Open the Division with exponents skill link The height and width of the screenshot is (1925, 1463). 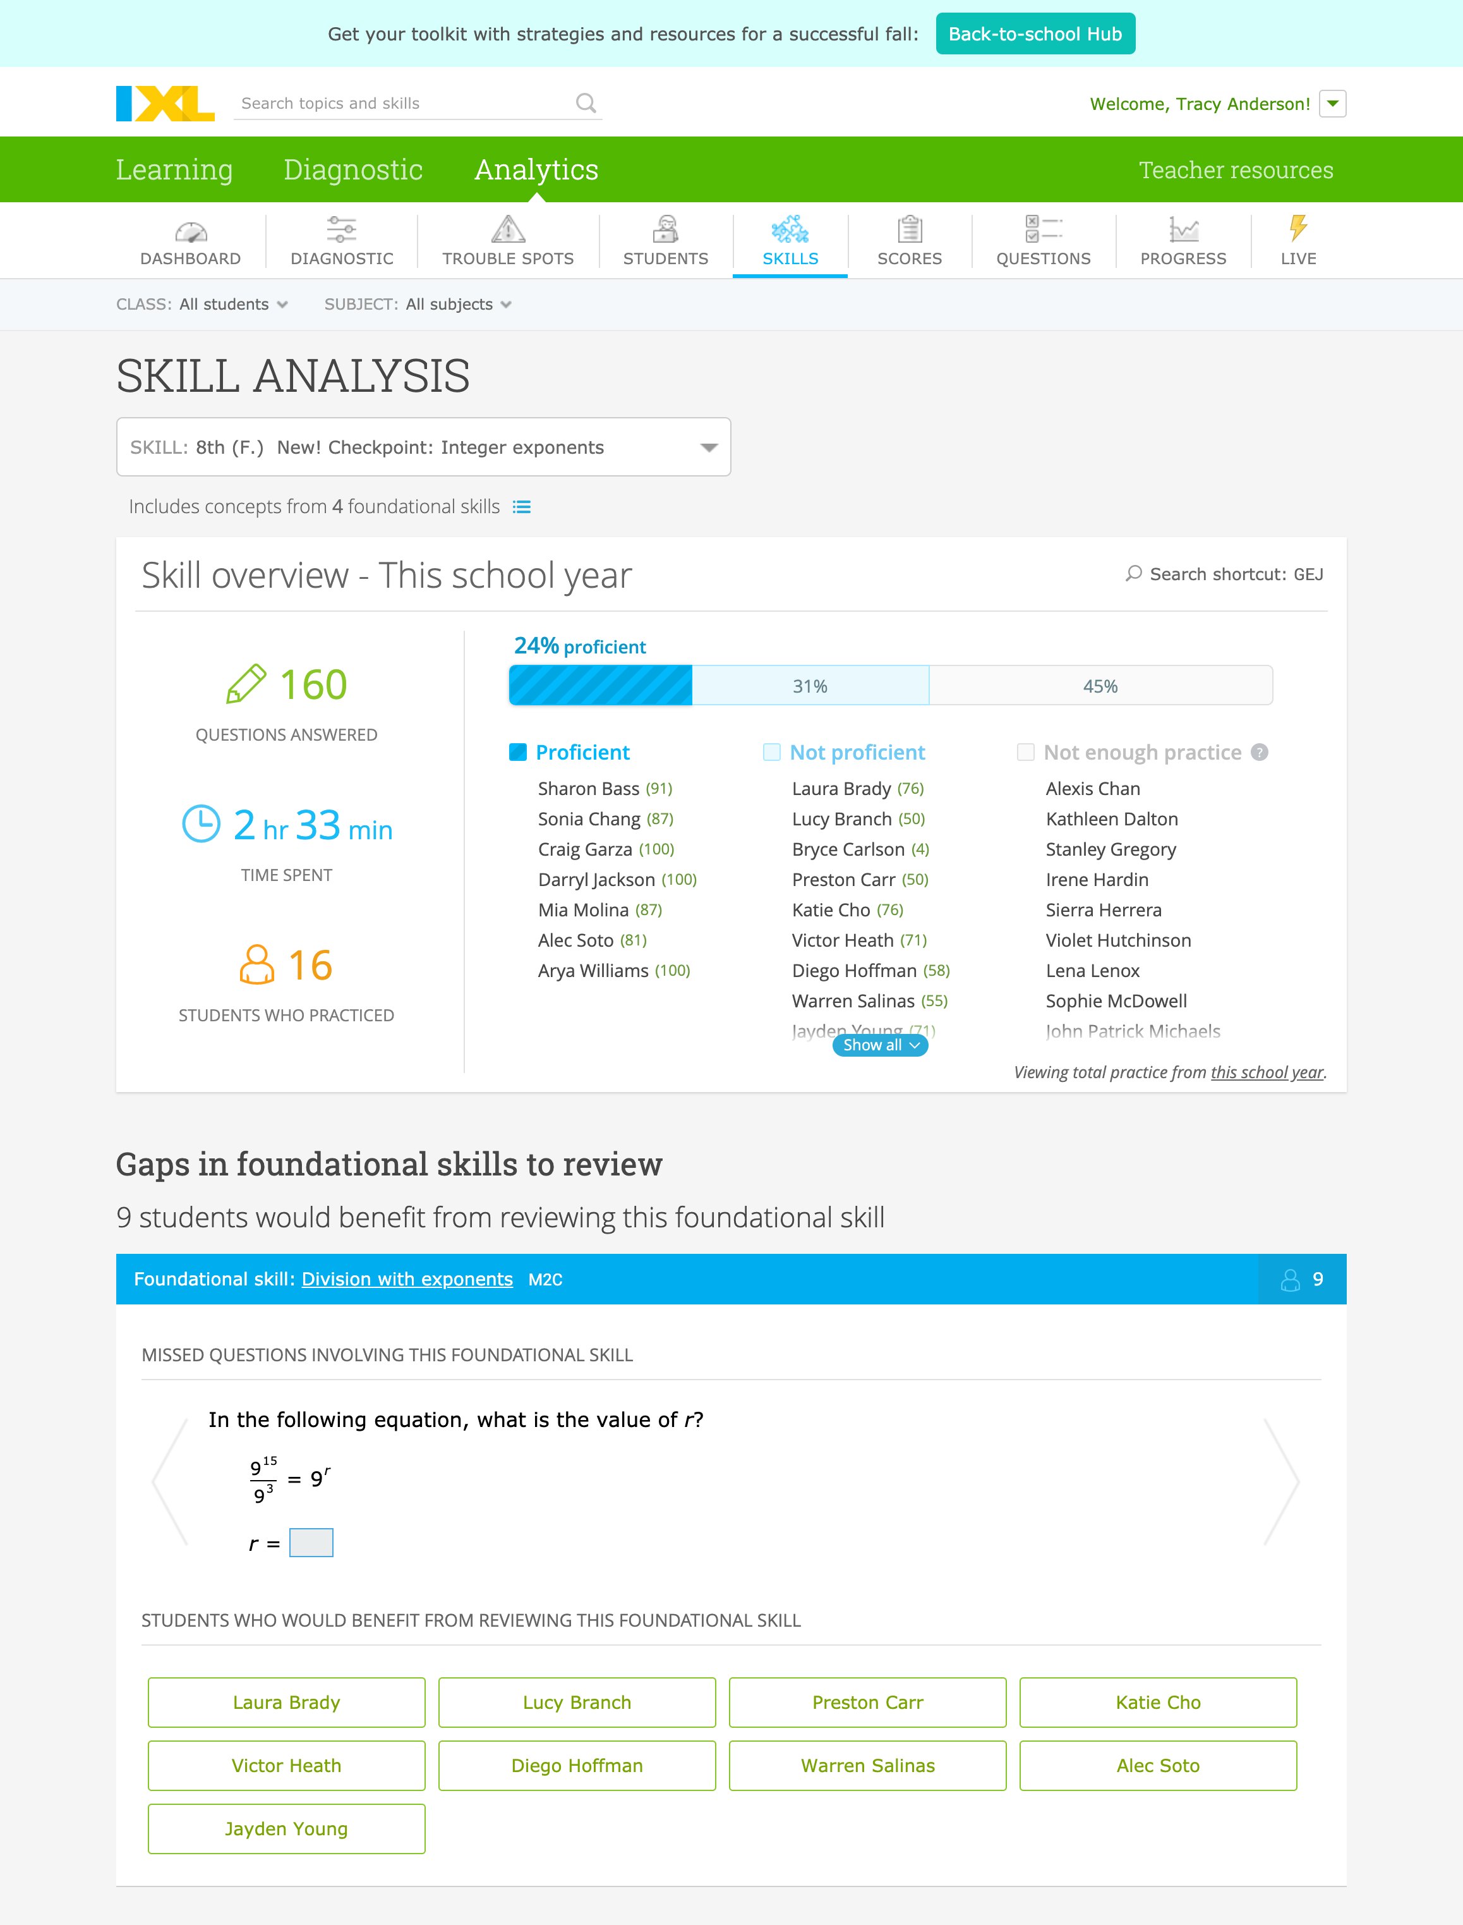(x=407, y=1278)
